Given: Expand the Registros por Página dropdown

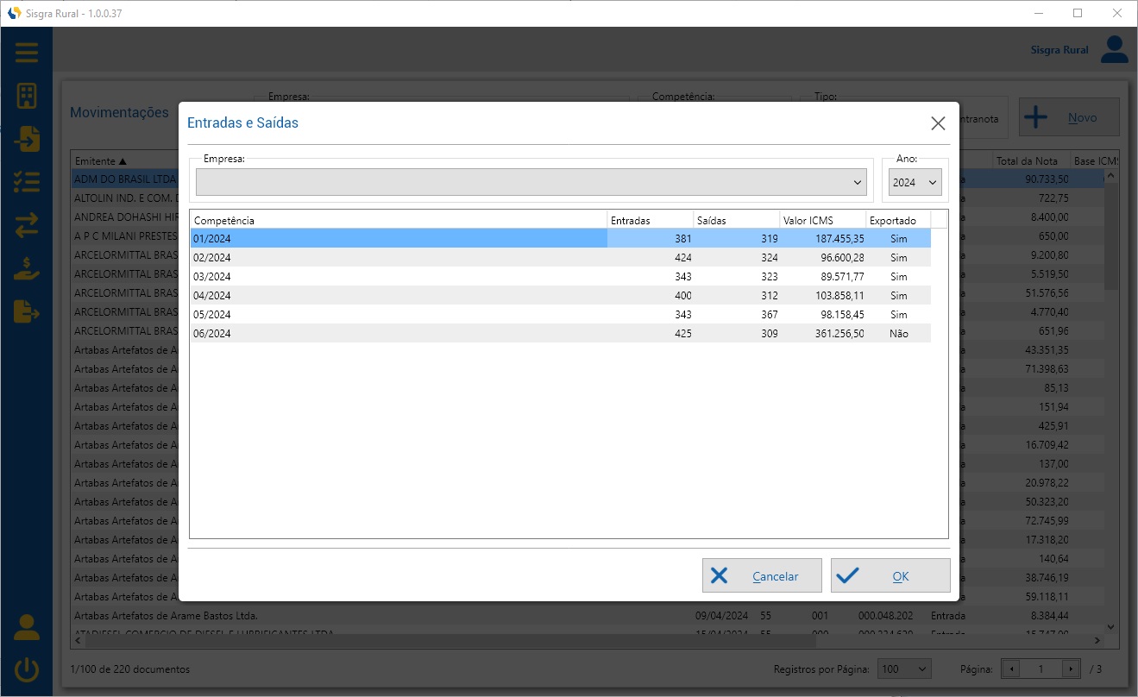Looking at the screenshot, I should click(904, 669).
